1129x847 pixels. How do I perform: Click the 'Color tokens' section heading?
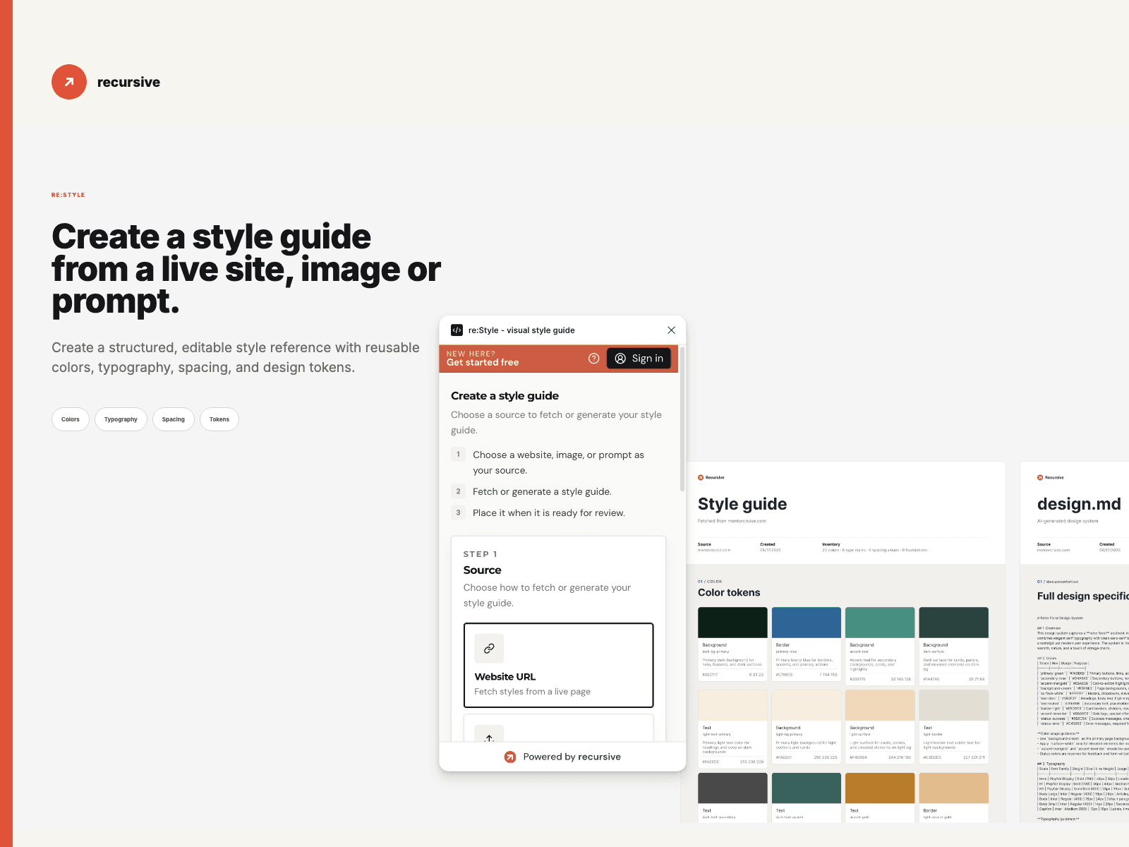pos(729,593)
